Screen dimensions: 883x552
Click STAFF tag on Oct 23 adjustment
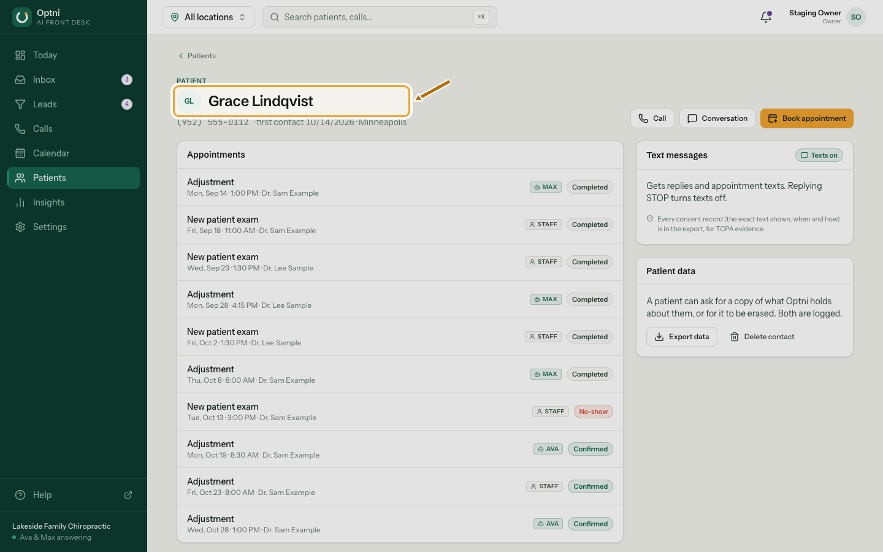coord(545,486)
